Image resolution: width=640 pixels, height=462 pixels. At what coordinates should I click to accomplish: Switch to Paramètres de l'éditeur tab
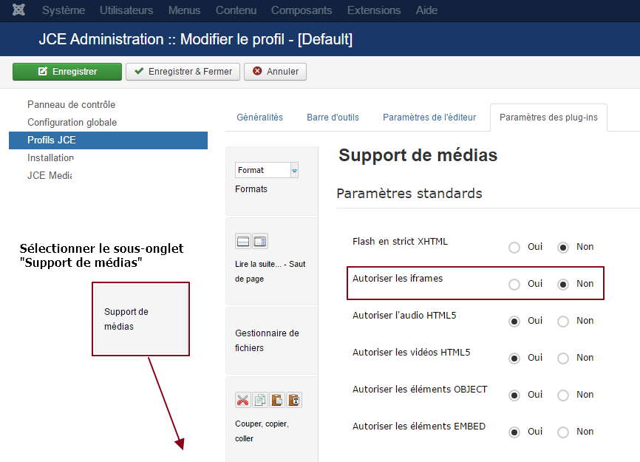coord(429,117)
